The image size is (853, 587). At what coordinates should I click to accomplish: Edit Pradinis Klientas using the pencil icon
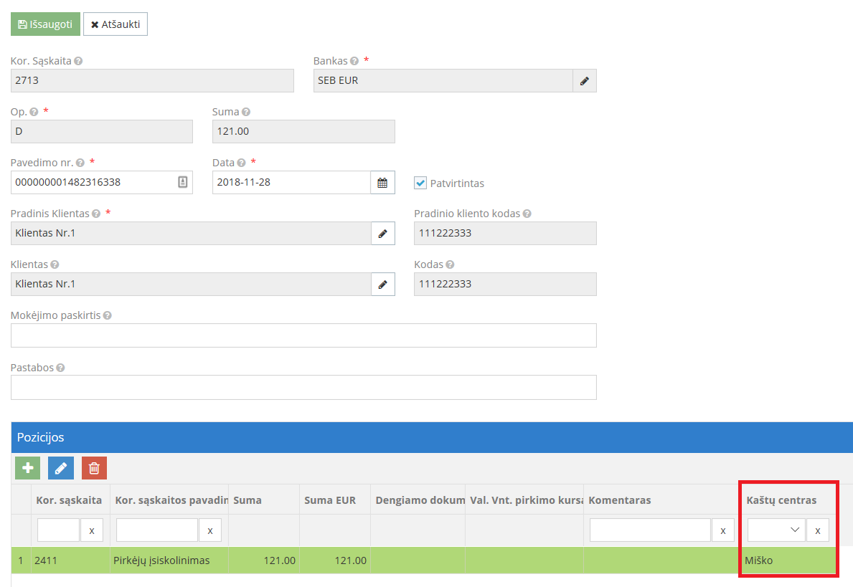click(x=382, y=234)
